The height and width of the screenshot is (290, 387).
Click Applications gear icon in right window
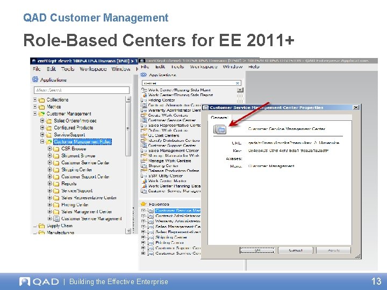click(x=144, y=75)
